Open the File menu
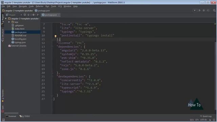This screenshot has height=122, width=217. (3, 6)
